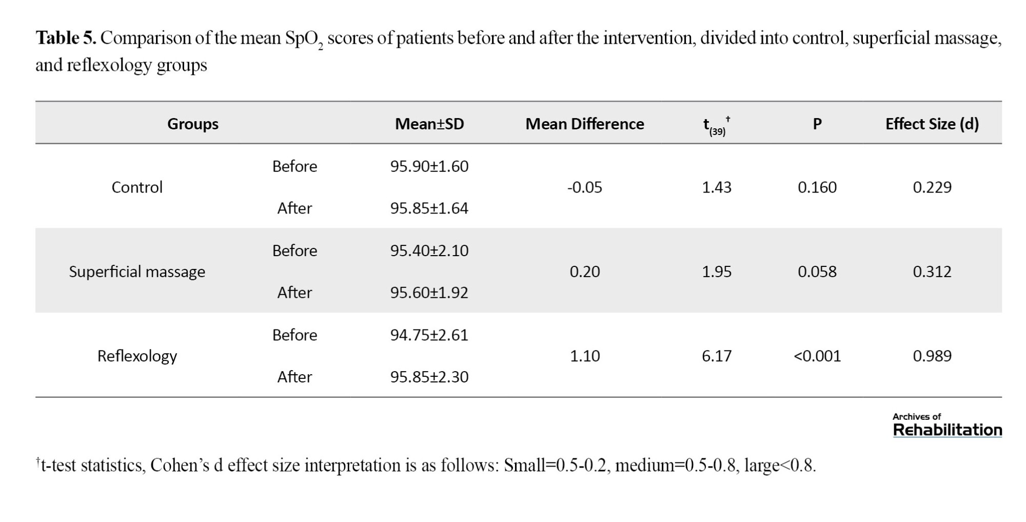Viewport: 1026px width, 522px height.
Task: Click the Groups column header
Action: [193, 124]
